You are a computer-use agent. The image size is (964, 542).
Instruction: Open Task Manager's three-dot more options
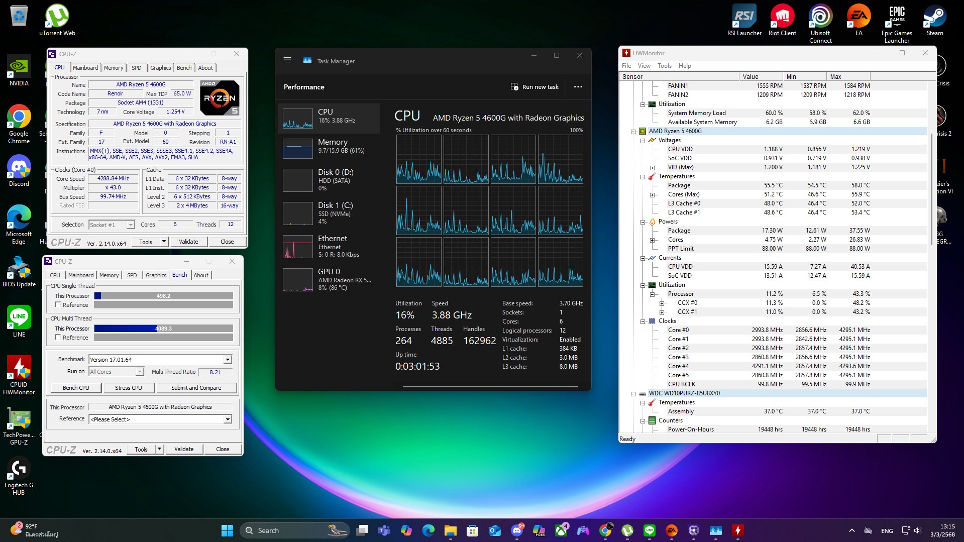pos(578,87)
